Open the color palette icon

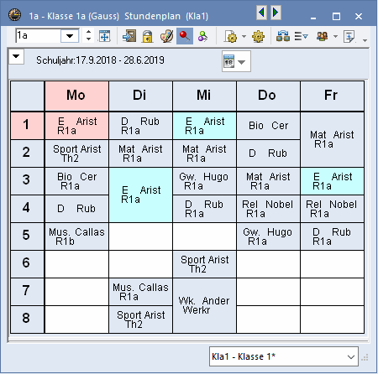[x=166, y=36]
